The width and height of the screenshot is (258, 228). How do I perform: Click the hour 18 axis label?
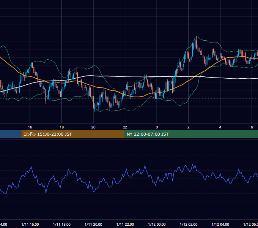tap(62, 127)
